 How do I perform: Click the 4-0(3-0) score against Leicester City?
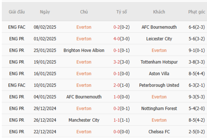tap(121, 39)
